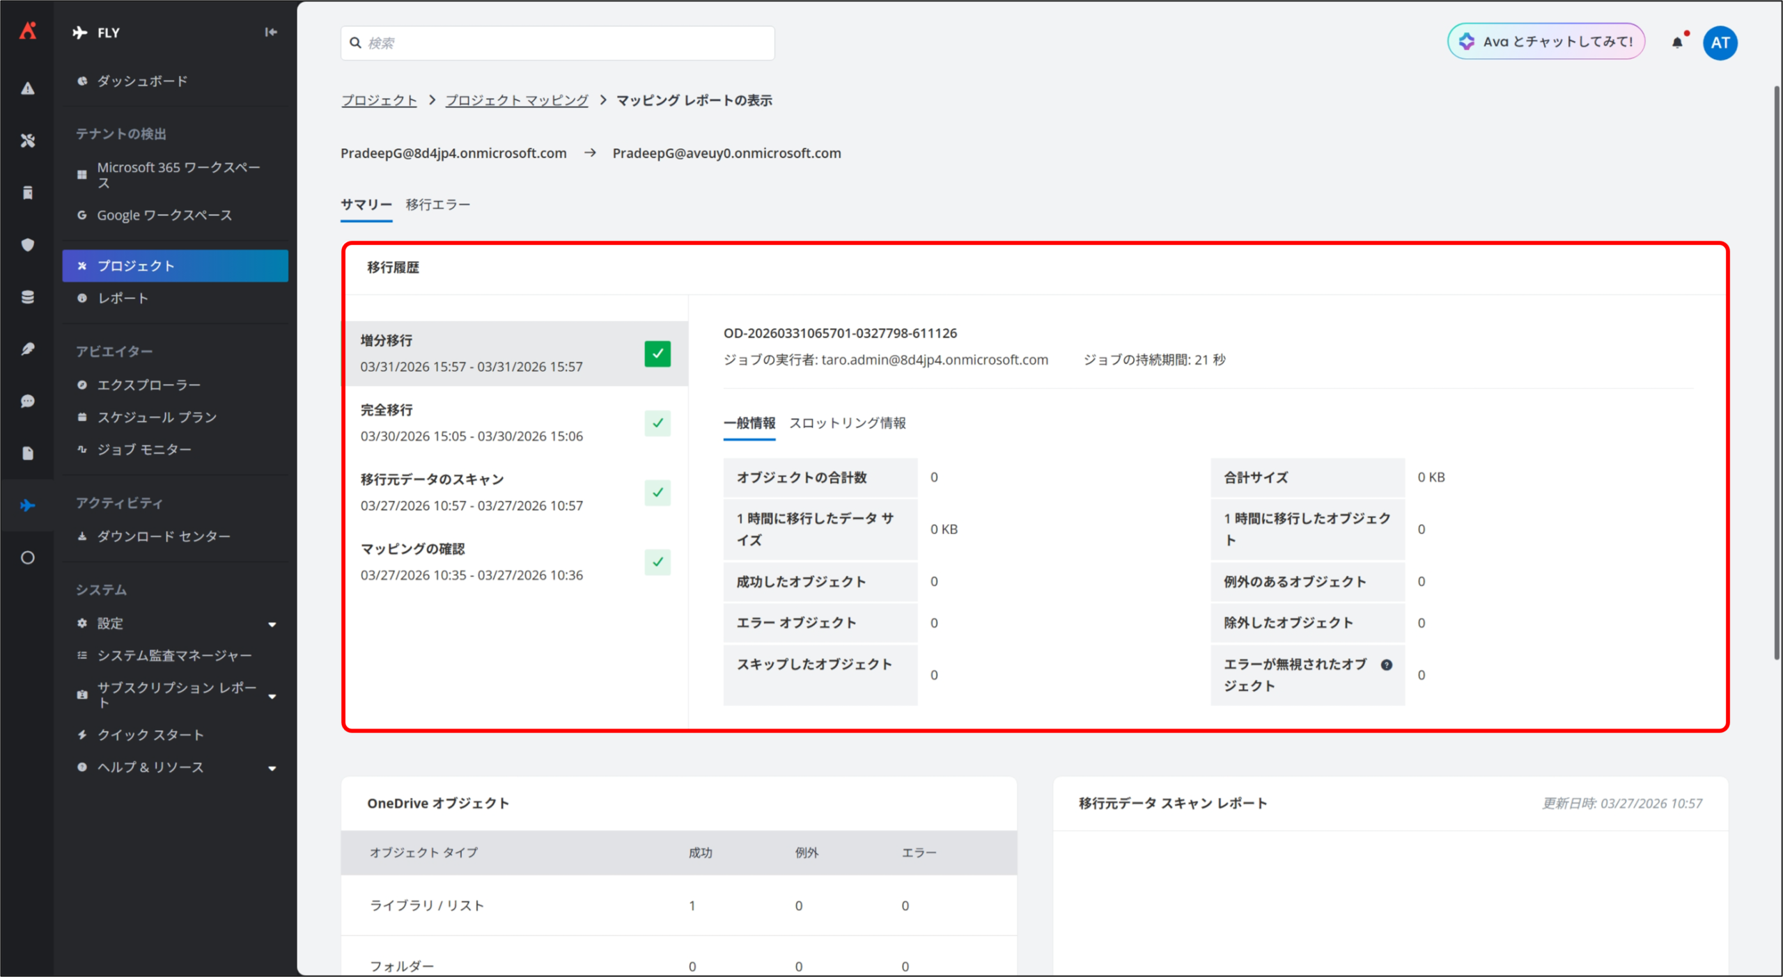Image resolution: width=1783 pixels, height=977 pixels.
Task: Click the chat bubble icon in the left rail
Action: 27,401
